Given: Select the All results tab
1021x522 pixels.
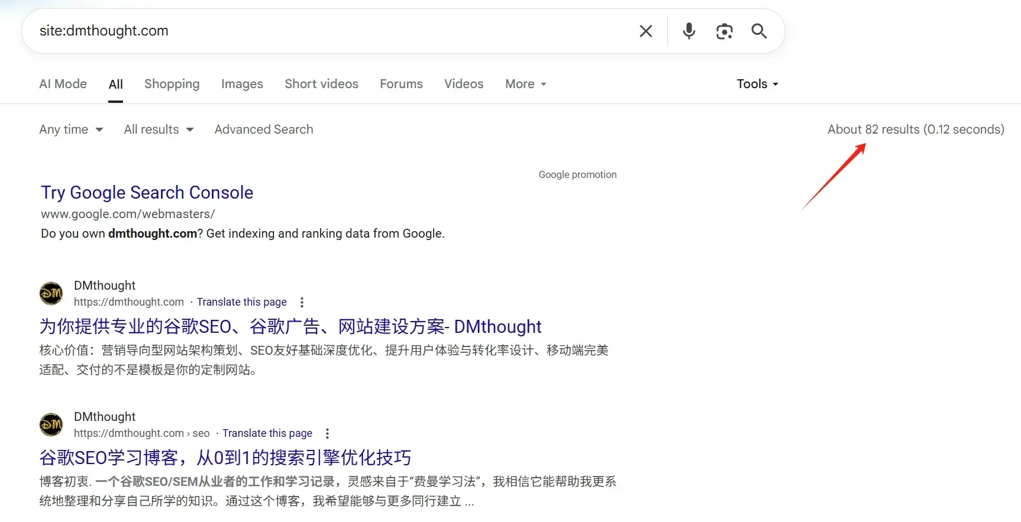Looking at the screenshot, I should (x=116, y=84).
